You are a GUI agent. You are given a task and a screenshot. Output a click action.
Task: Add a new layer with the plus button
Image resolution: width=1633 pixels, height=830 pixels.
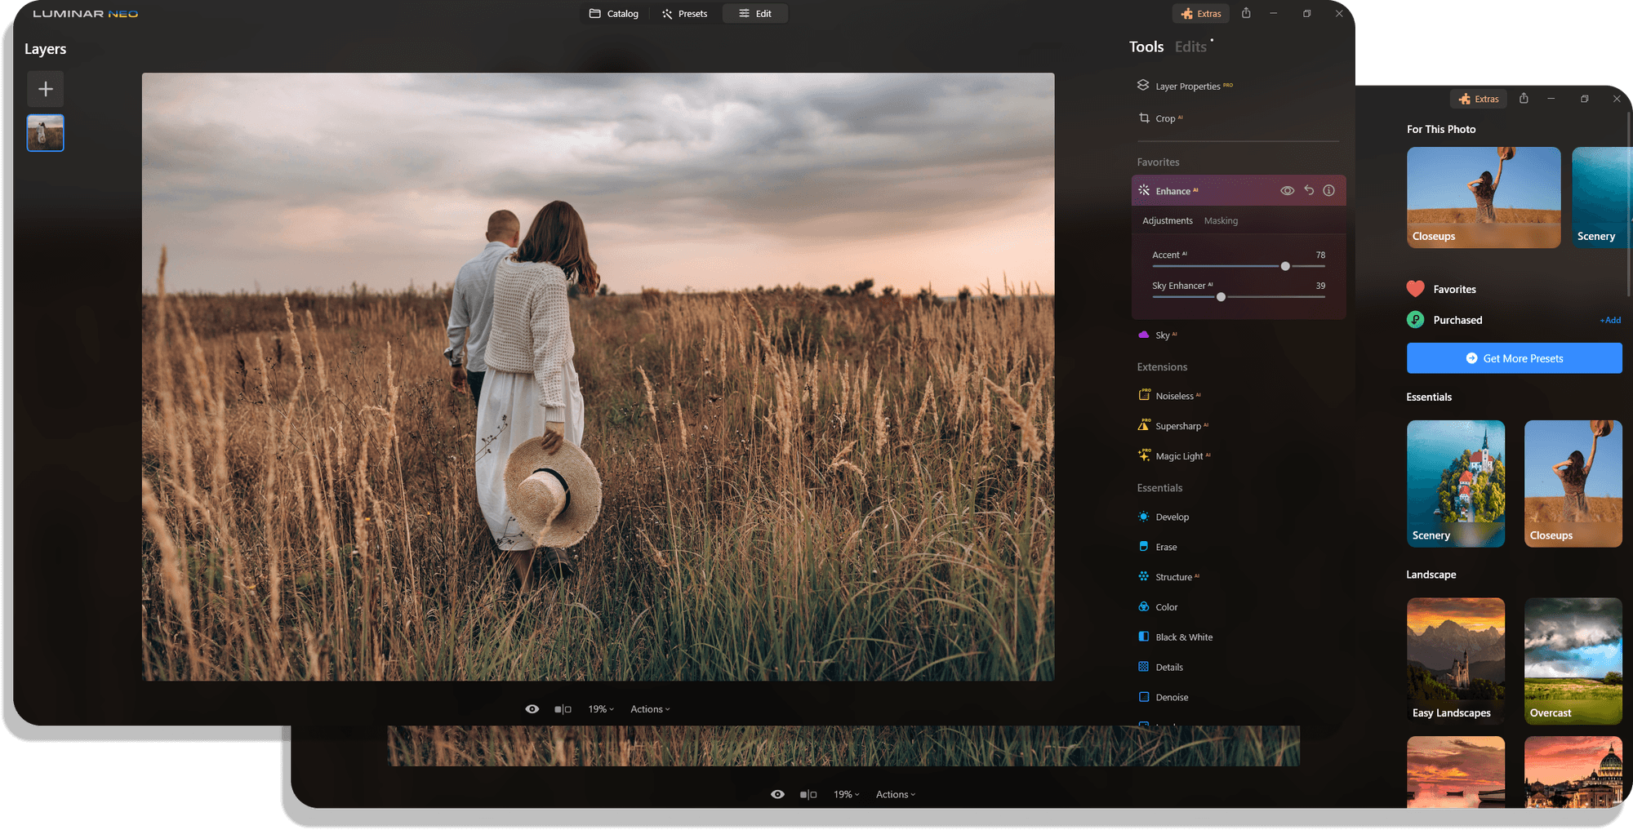(45, 88)
